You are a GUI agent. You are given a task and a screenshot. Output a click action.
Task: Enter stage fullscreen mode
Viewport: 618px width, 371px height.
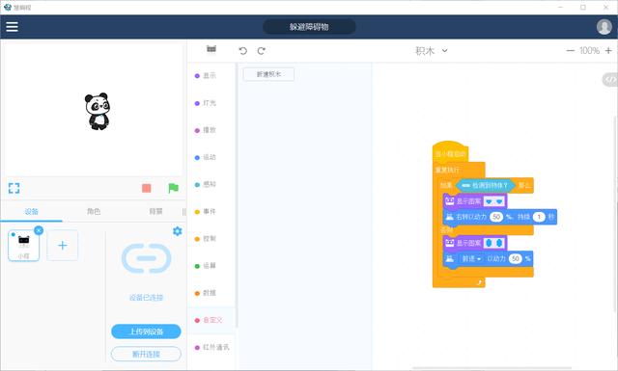14,188
